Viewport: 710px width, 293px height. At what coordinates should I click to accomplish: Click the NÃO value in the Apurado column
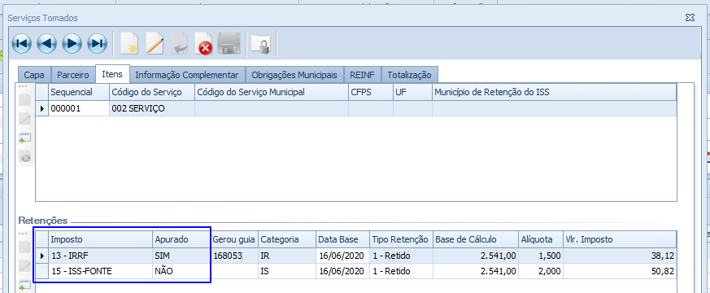coord(181,271)
